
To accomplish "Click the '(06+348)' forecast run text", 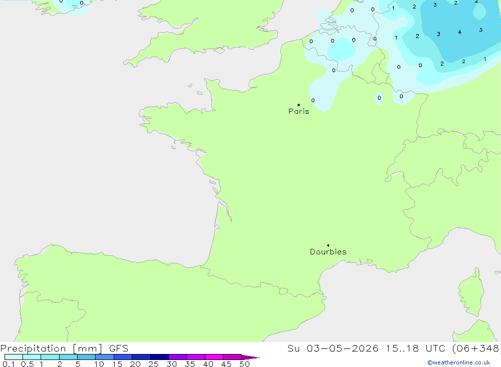I will point(476,348).
